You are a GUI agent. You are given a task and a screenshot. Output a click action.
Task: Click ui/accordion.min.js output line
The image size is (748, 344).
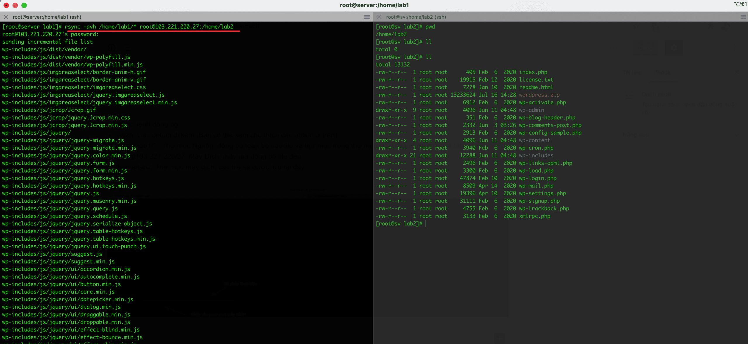[66, 269]
